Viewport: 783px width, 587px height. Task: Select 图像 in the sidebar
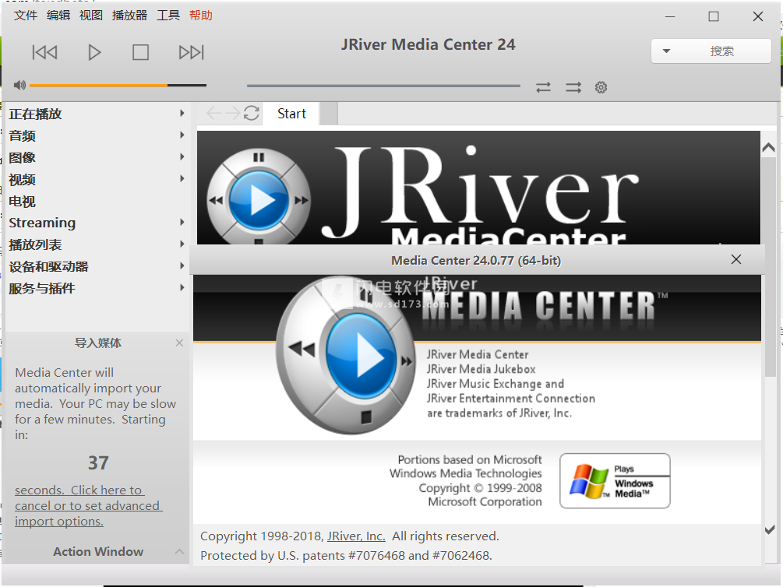click(22, 158)
